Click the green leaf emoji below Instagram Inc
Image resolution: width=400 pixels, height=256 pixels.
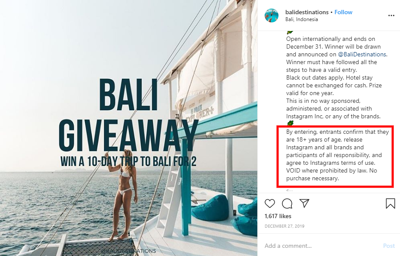[x=290, y=123]
